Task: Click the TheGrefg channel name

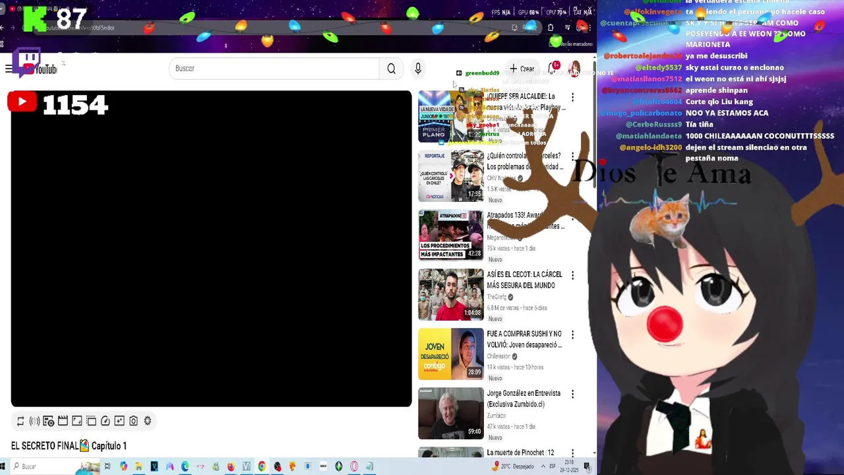Action: [x=496, y=297]
